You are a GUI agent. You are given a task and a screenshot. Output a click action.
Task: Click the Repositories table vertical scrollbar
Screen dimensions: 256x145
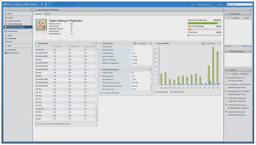(x=97, y=85)
